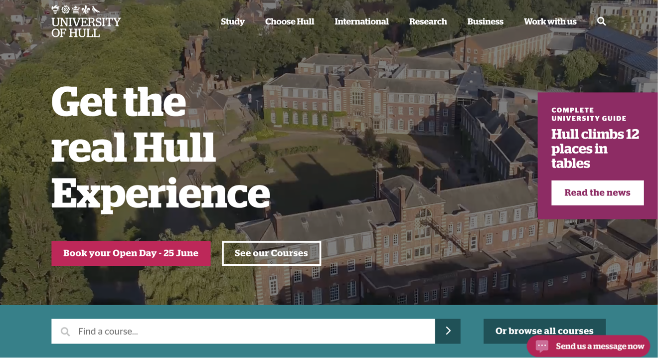Click the Hull climbs 12 places headline
Screen dimensions: 658x359
pyautogui.click(x=595, y=149)
